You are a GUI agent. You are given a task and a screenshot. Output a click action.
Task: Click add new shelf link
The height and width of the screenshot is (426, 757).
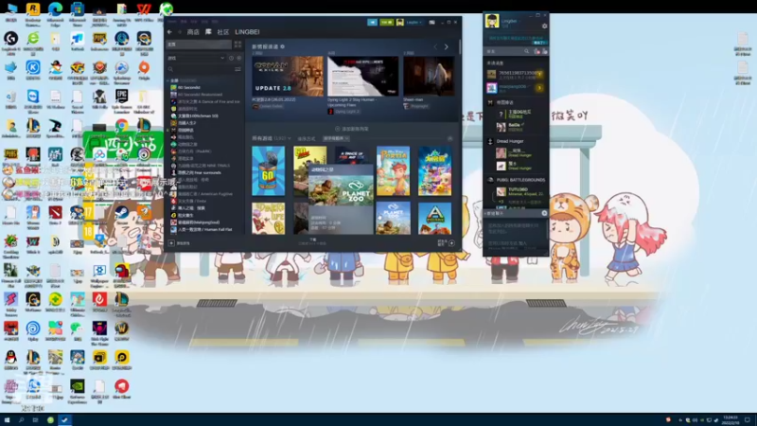tap(352, 129)
